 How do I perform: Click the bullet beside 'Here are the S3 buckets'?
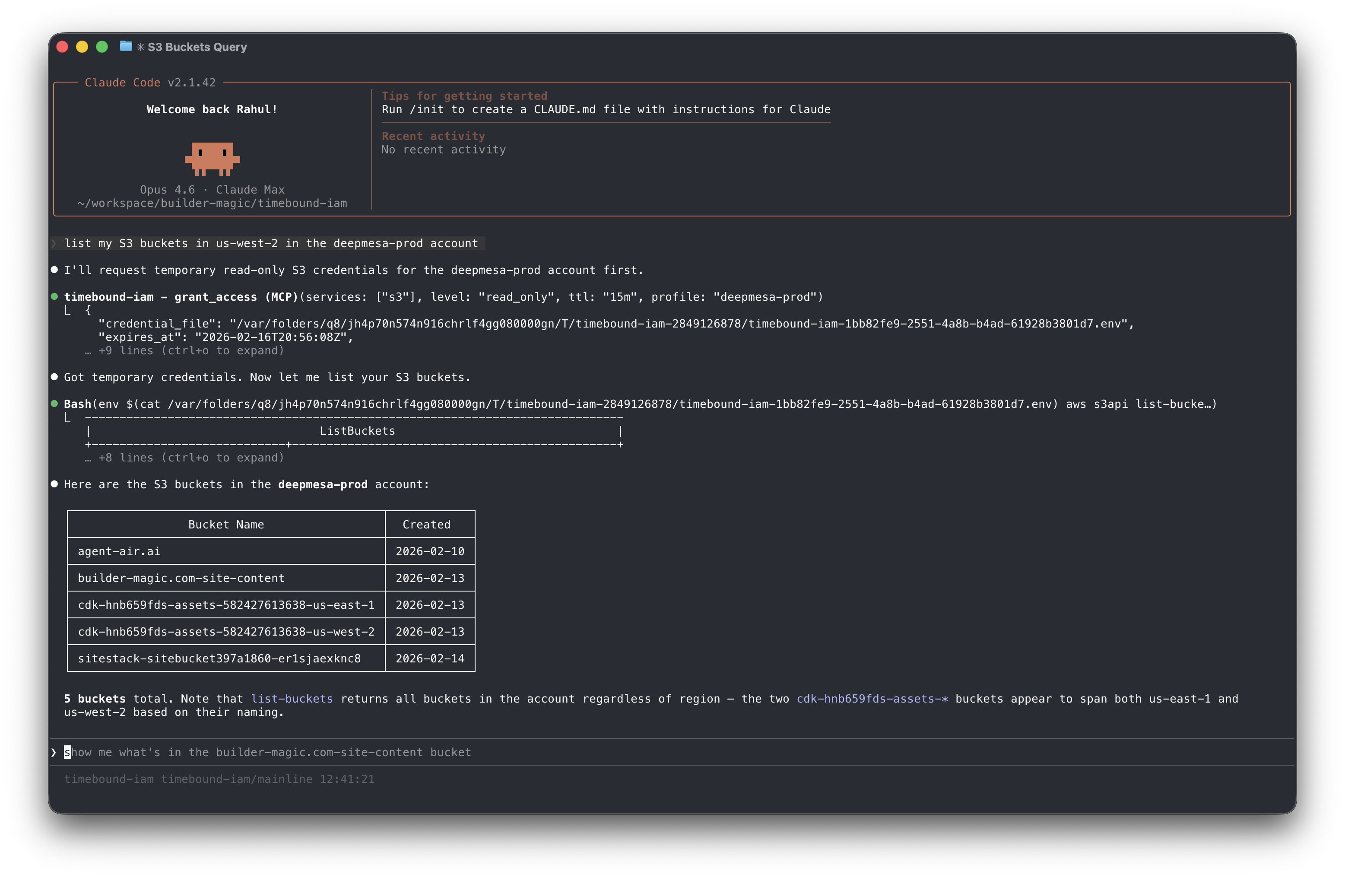54,484
